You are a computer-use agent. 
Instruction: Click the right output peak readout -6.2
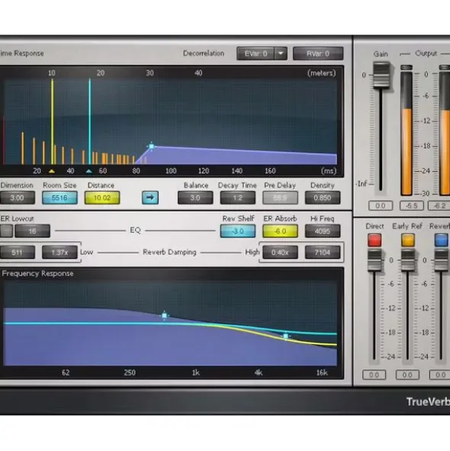click(439, 205)
